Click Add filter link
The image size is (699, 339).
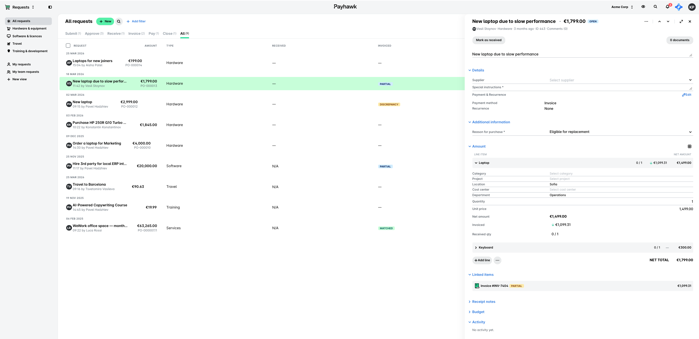[136, 22]
